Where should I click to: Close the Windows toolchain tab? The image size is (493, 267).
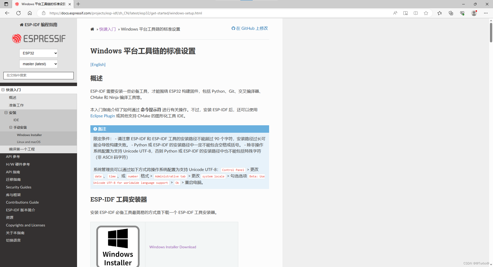pos(70,4)
